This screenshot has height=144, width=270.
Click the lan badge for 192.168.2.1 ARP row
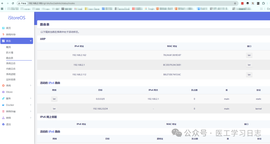pyautogui.click(x=249, y=65)
